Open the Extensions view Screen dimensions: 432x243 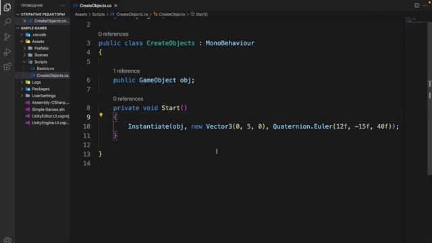7,66
